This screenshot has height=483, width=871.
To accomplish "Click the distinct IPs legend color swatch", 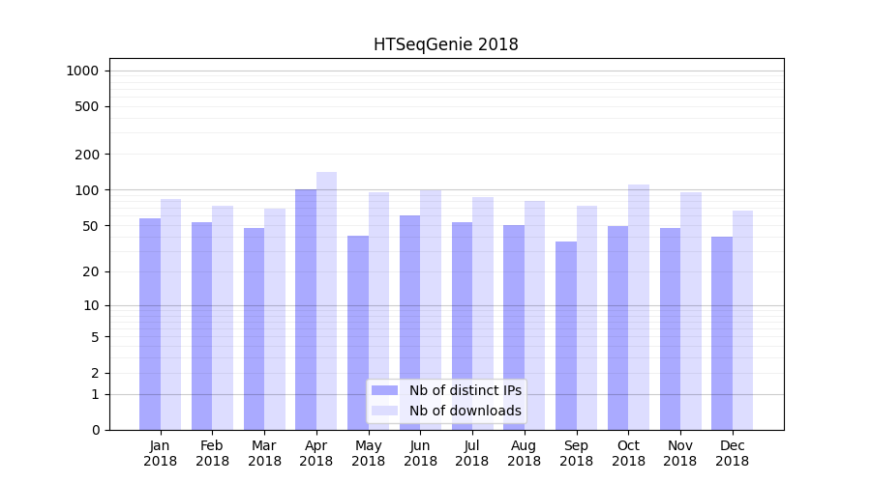I will [x=384, y=390].
